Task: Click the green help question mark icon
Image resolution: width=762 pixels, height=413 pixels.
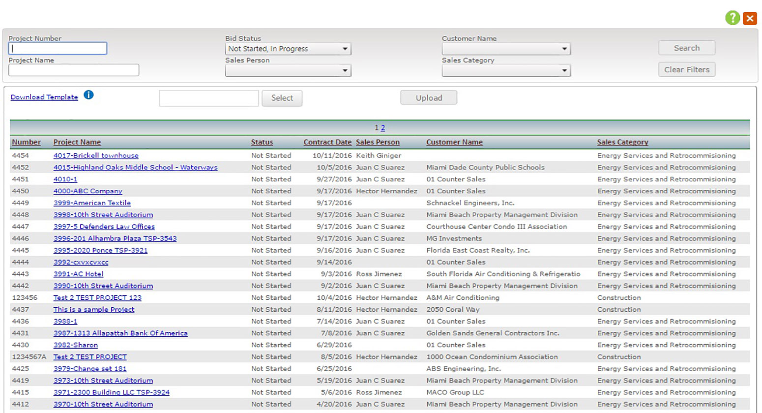Action: [x=732, y=18]
